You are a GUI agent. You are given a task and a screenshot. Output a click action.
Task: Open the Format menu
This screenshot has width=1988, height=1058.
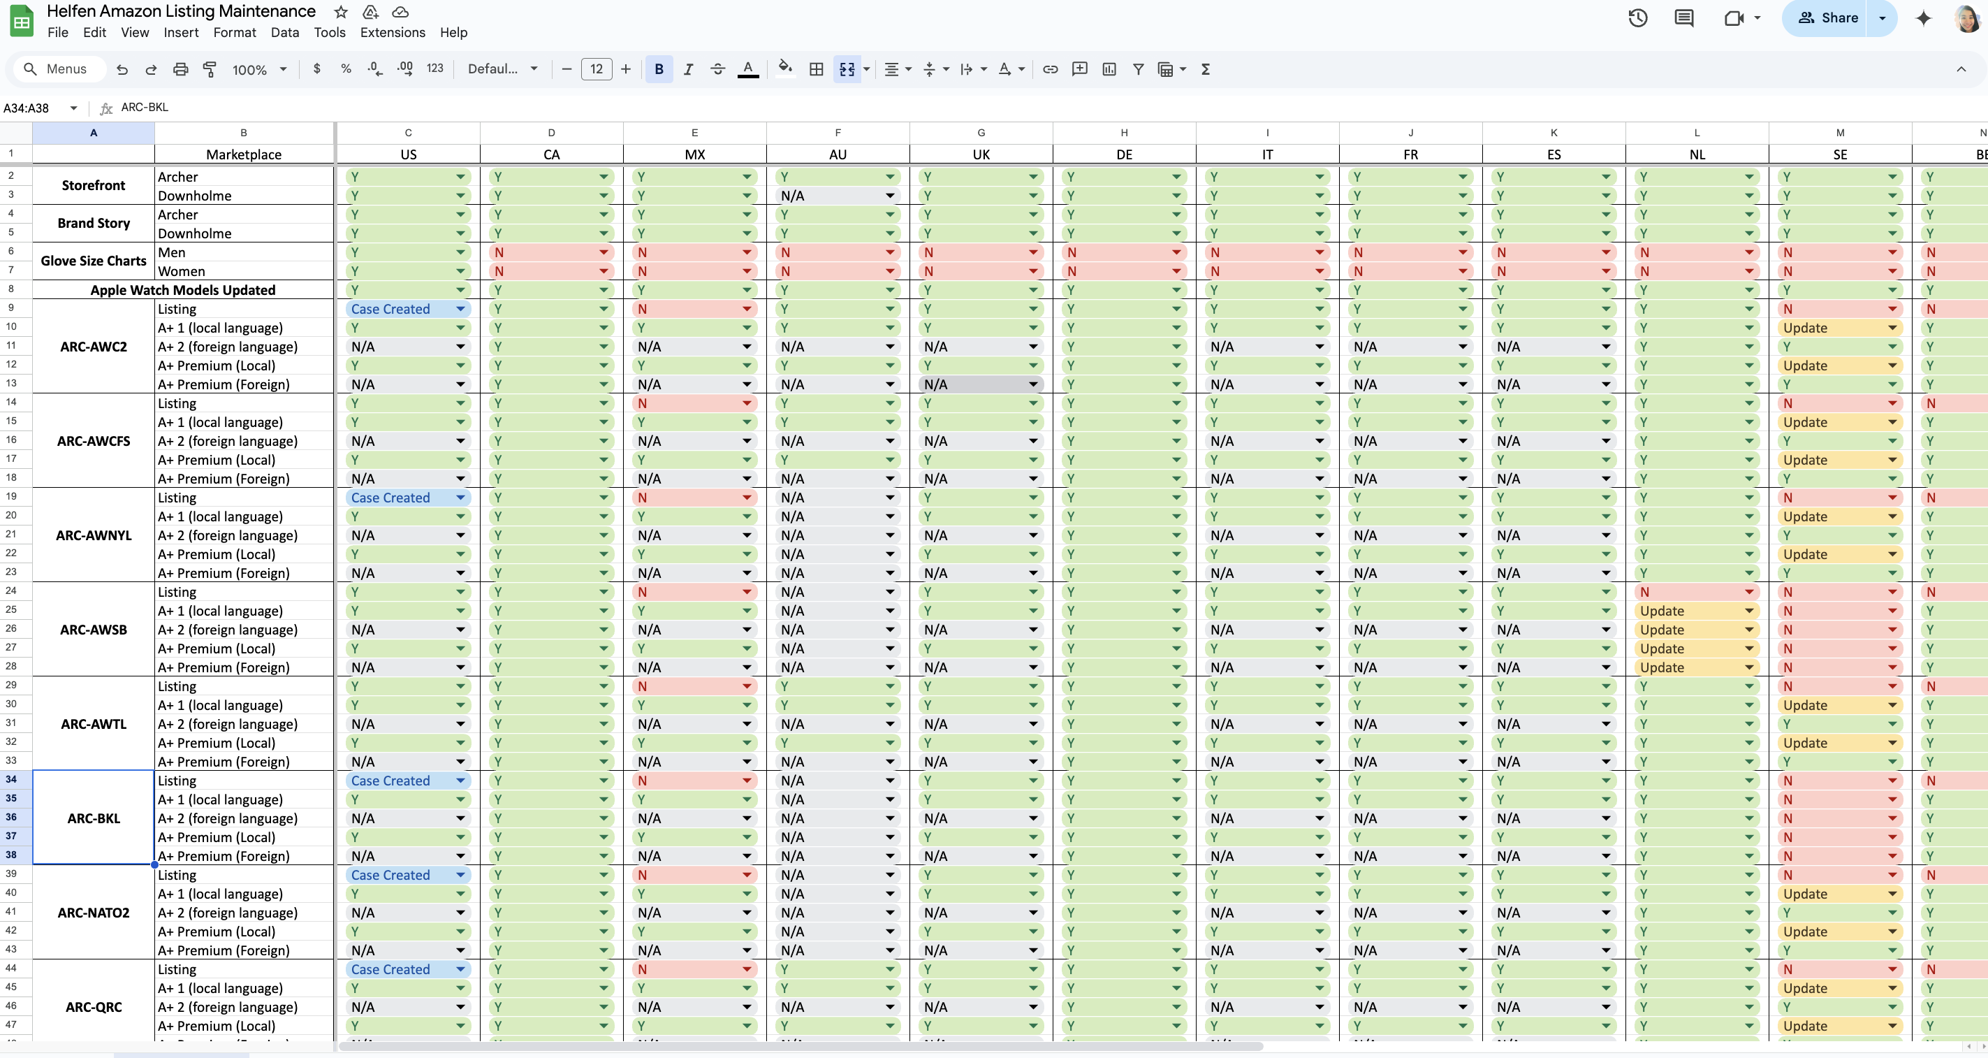click(234, 32)
